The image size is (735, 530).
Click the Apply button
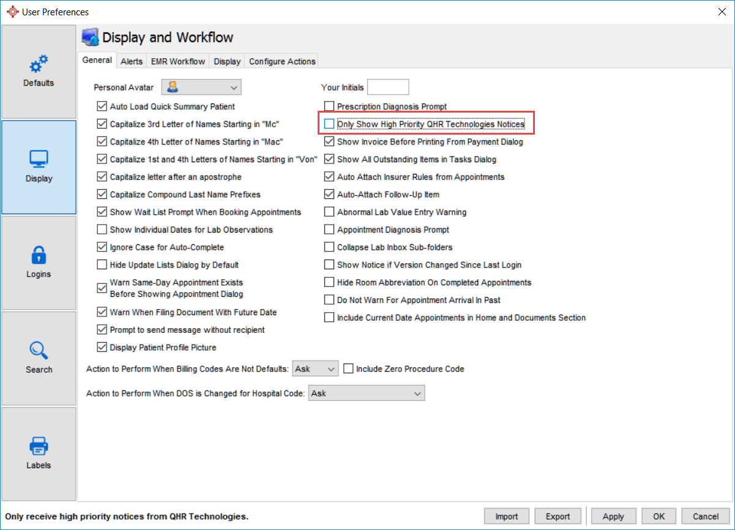click(613, 517)
